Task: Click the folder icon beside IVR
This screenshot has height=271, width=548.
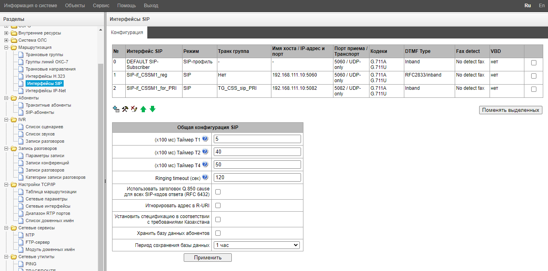Action: pos(14,119)
